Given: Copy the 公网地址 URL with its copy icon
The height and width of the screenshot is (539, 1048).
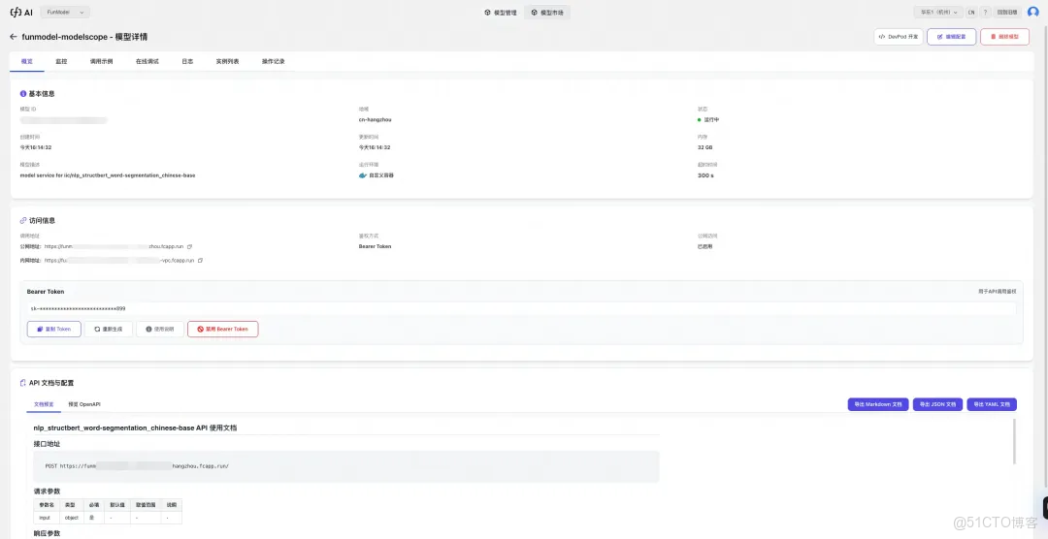Looking at the screenshot, I should (190, 246).
